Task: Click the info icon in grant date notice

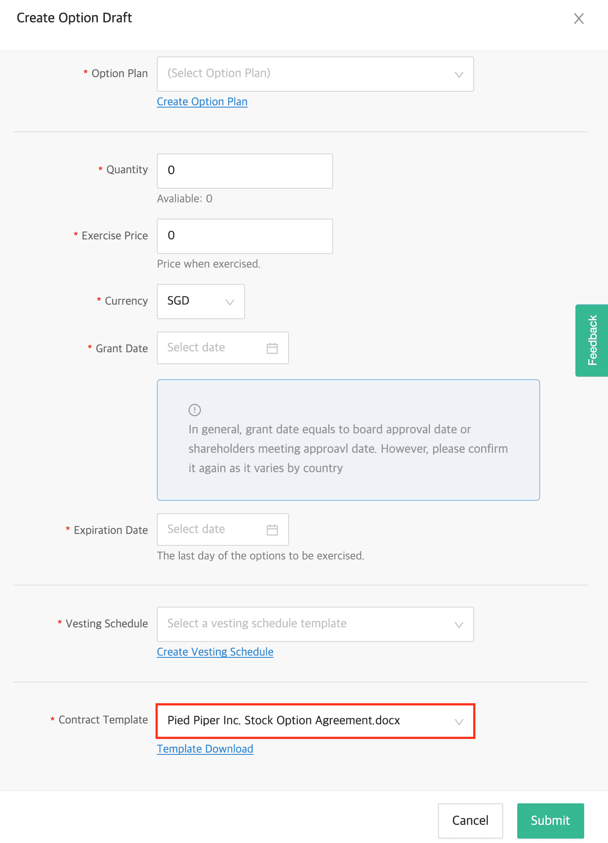Action: [195, 410]
